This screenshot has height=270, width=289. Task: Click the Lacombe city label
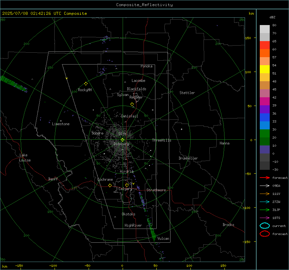coord(138,81)
